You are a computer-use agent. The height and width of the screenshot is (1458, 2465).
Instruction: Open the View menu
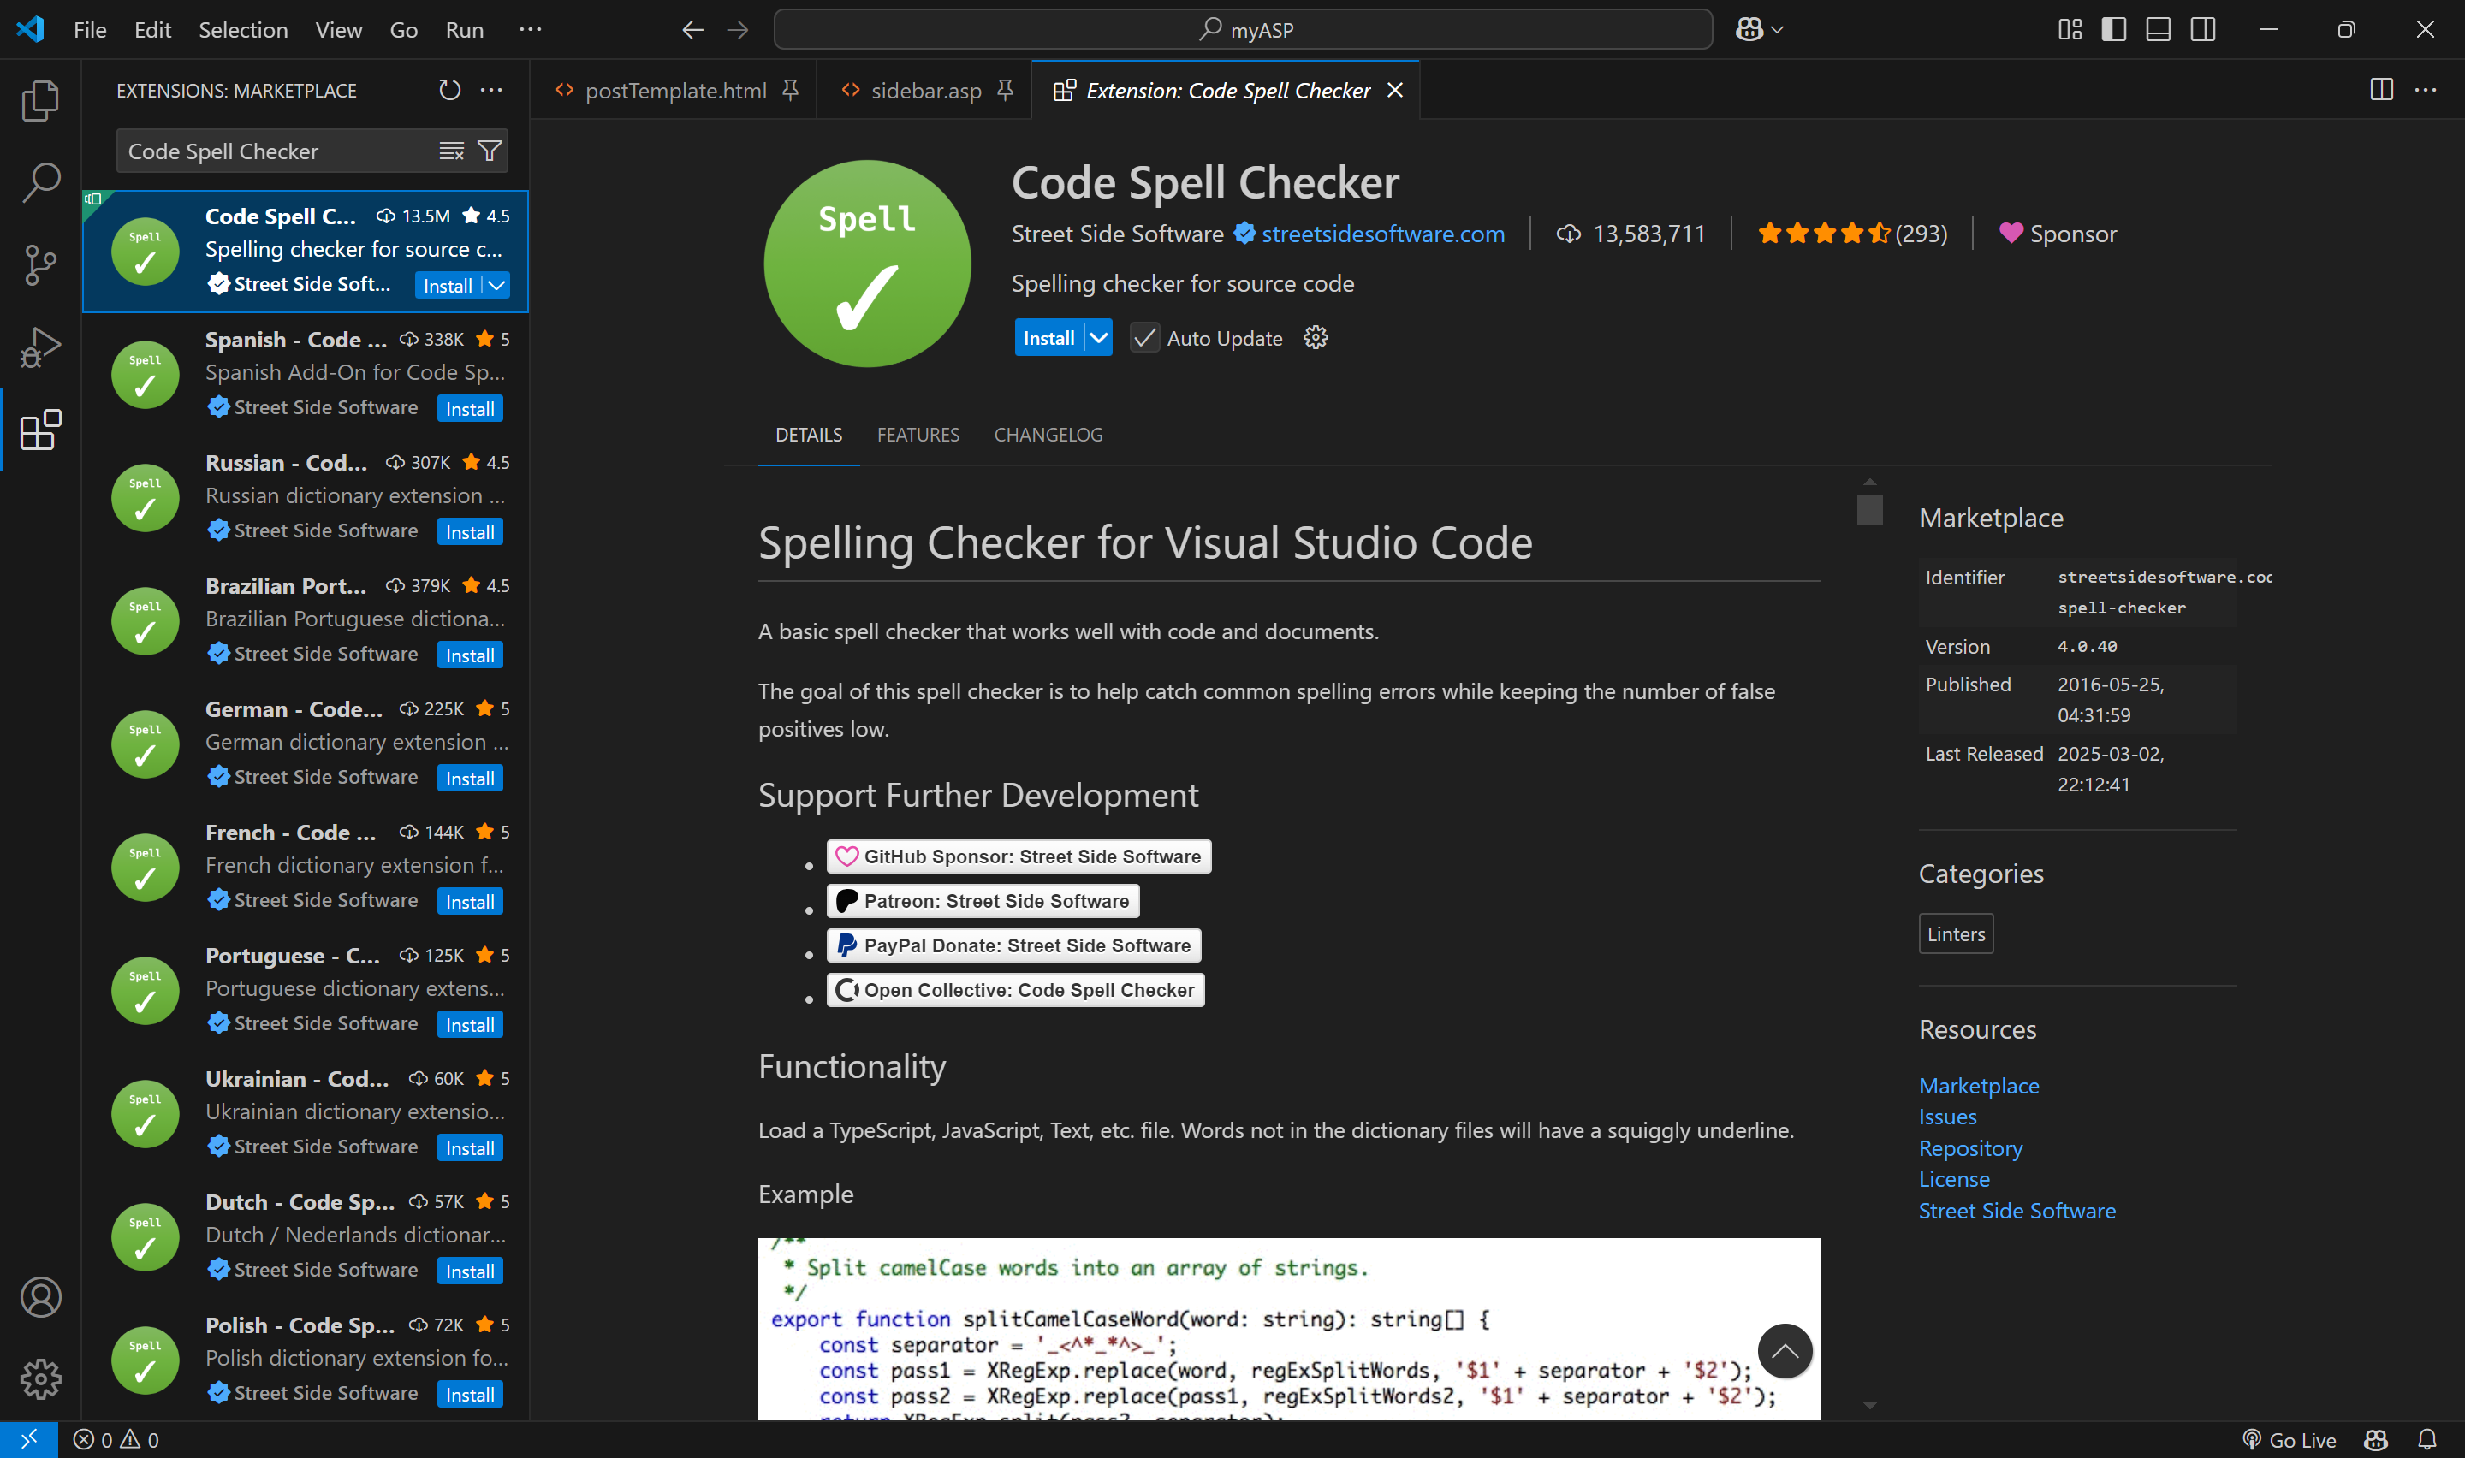338,29
